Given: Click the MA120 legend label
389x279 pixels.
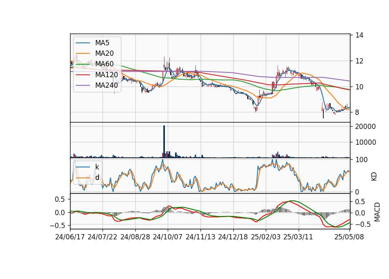Looking at the screenshot, I should [107, 74].
